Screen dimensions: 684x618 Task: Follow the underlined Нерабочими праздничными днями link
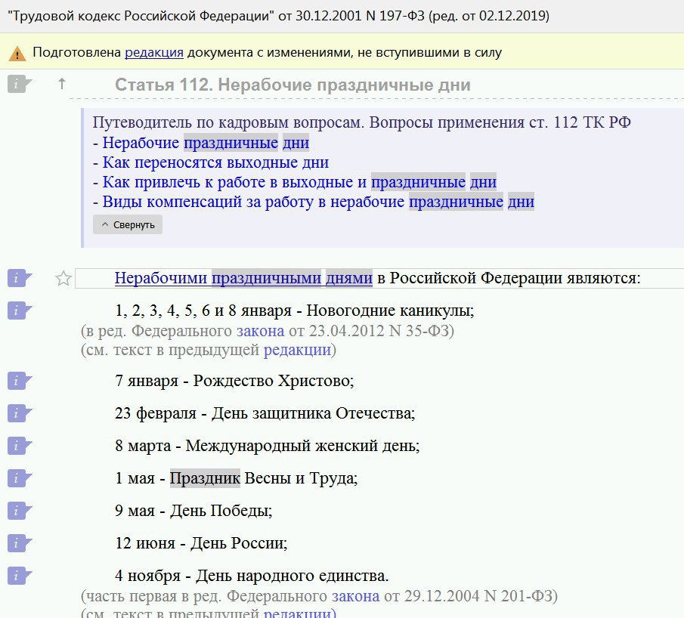243,278
